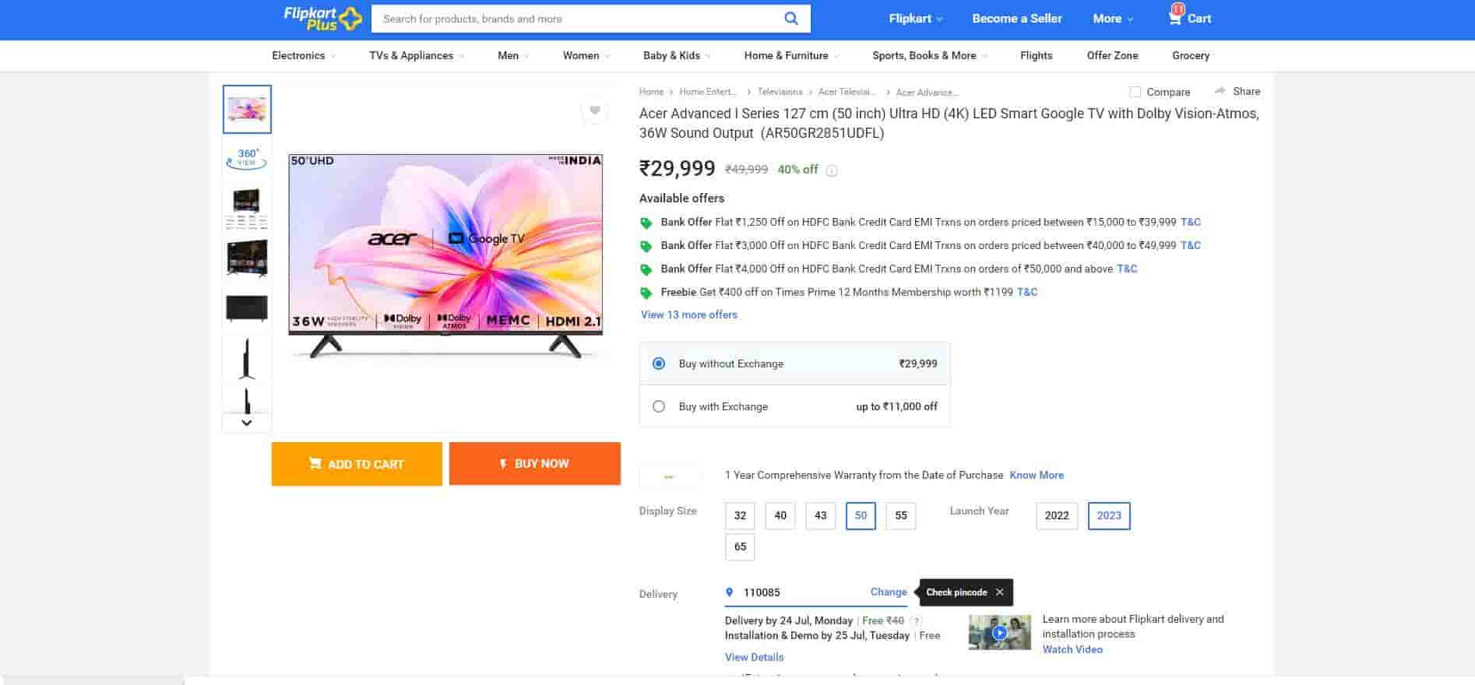1475x685 pixels.
Task: Click the Share arrow icon
Action: click(x=1220, y=91)
